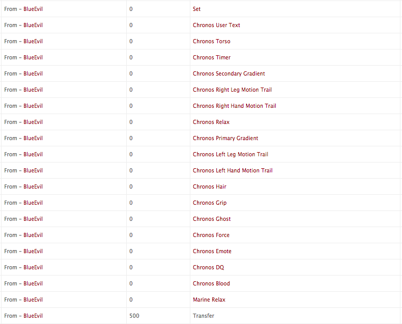Screen dimensions: 402x324
Task: Open Chronos Secondary Gradient link
Action: (229, 73)
